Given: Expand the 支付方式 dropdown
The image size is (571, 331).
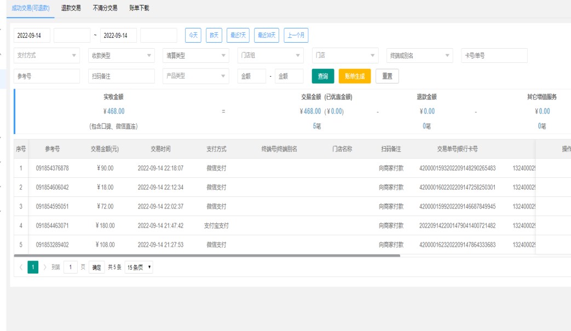Looking at the screenshot, I should tap(47, 55).
